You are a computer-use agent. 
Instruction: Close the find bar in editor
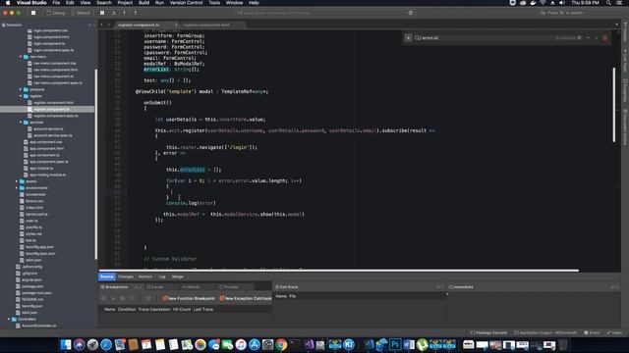click(x=605, y=38)
